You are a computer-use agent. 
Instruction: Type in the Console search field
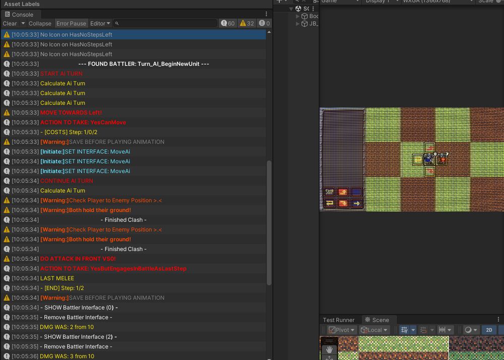pos(166,23)
